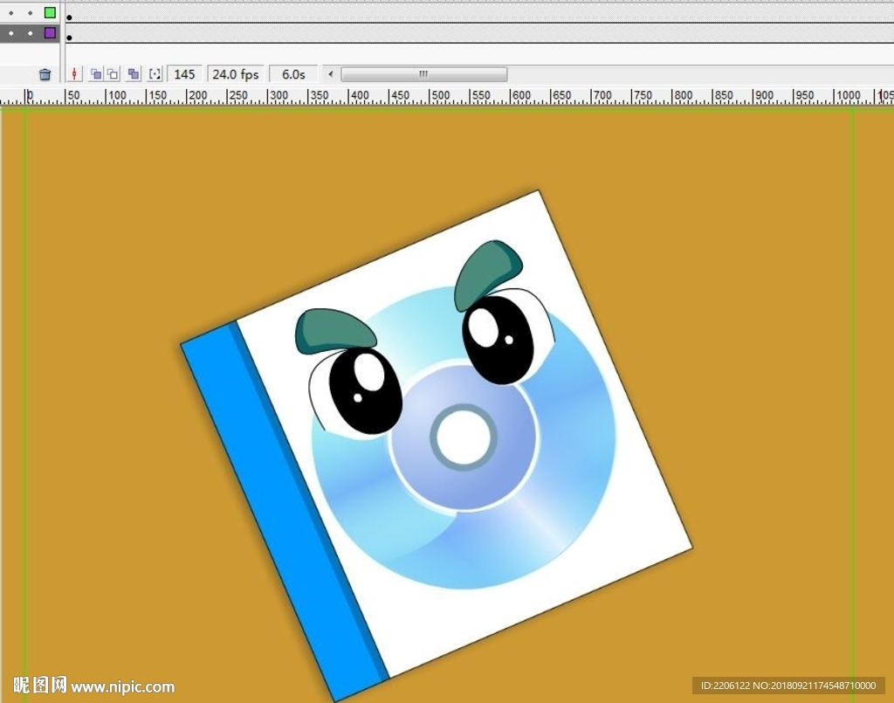
Task: Click Edit Multiple Frames icon
Action: pos(134,74)
